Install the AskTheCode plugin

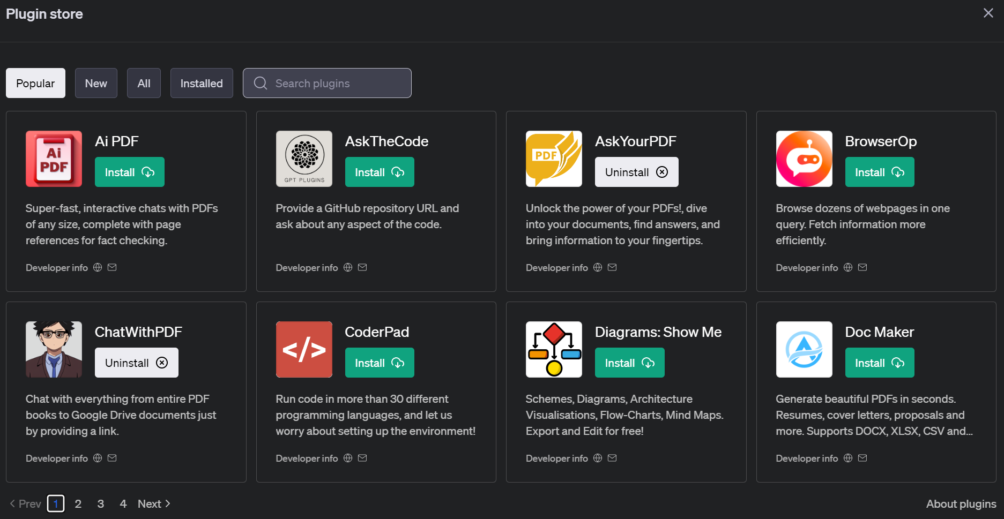[379, 172]
